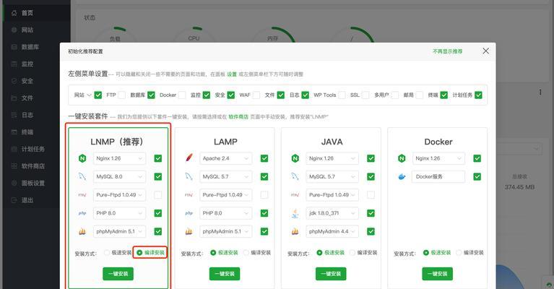Open PHP 8.0 dropdown in LNMP card
This screenshot has width=554, height=289.
tap(119, 213)
